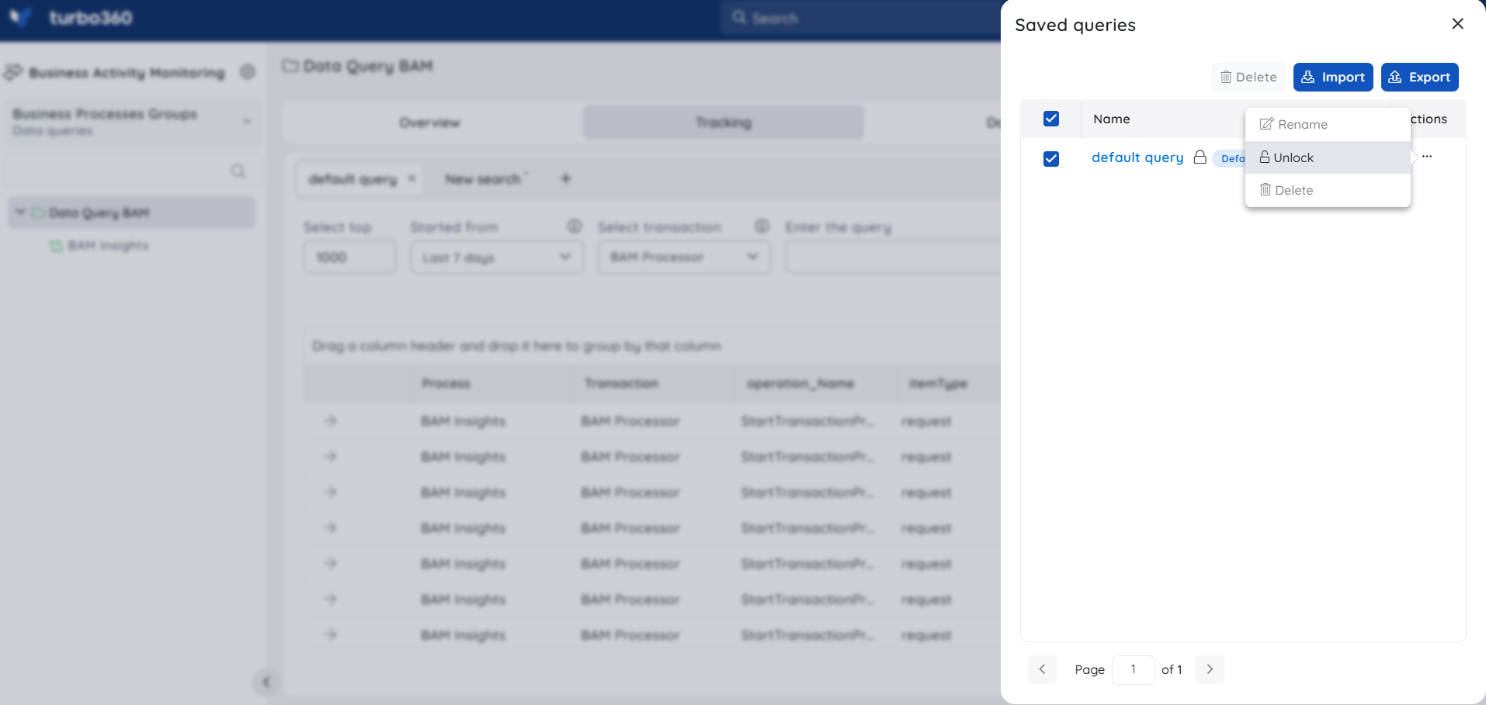Click the Default badge on default query
This screenshot has height=705, width=1486.
tap(1231, 158)
